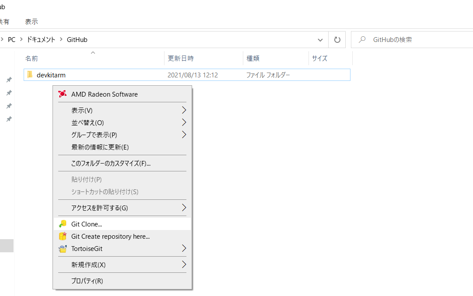Expand the アクセスを許可する(G) submenu arrow

pos(184,208)
